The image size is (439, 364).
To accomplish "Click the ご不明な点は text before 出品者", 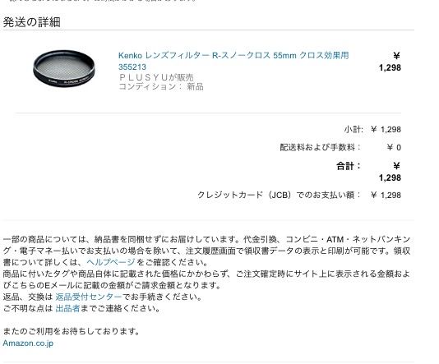I will click(28, 308).
